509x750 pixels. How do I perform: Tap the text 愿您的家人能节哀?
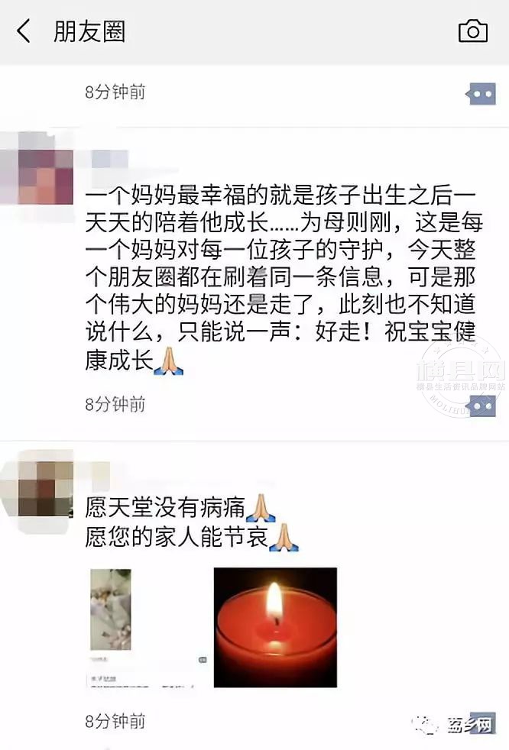(177, 536)
